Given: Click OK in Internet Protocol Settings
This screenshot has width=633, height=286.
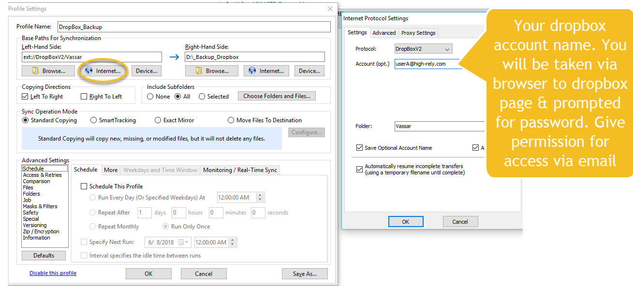Looking at the screenshot, I should pos(406,222).
